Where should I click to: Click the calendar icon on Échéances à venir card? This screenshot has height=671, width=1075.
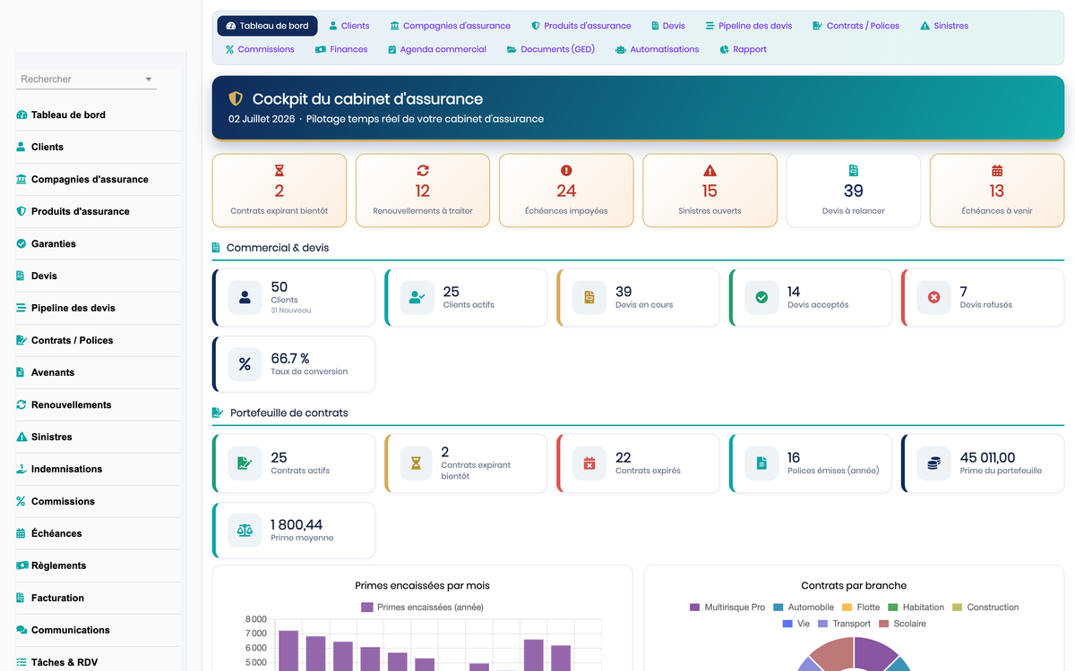997,170
